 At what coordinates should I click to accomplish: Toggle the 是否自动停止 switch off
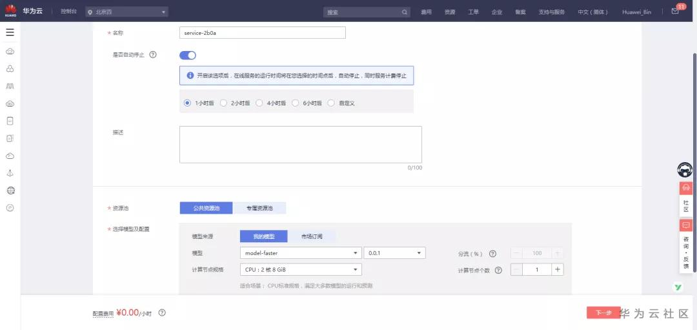point(188,55)
